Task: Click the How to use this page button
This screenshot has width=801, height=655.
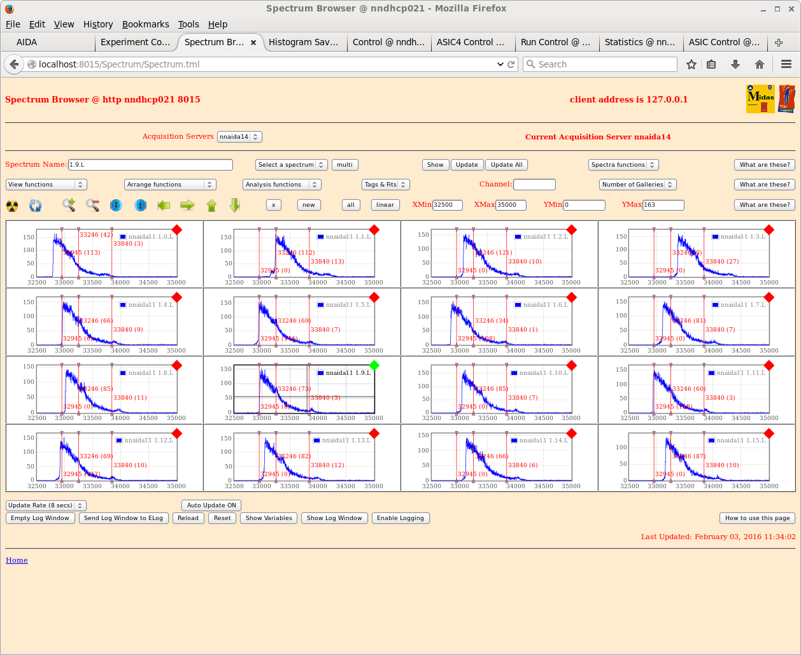Action: point(758,518)
